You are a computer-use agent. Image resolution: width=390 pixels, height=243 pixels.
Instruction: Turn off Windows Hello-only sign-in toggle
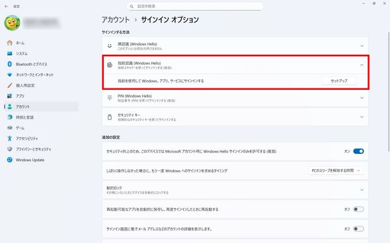358,151
